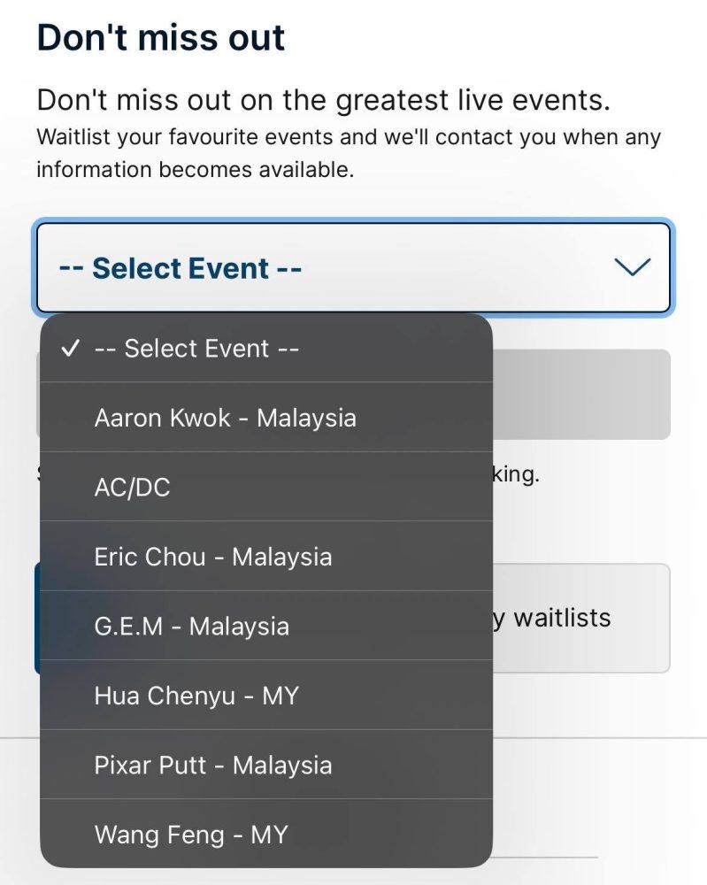
Task: Pick the checked placeholder option in open list
Action: (196, 348)
